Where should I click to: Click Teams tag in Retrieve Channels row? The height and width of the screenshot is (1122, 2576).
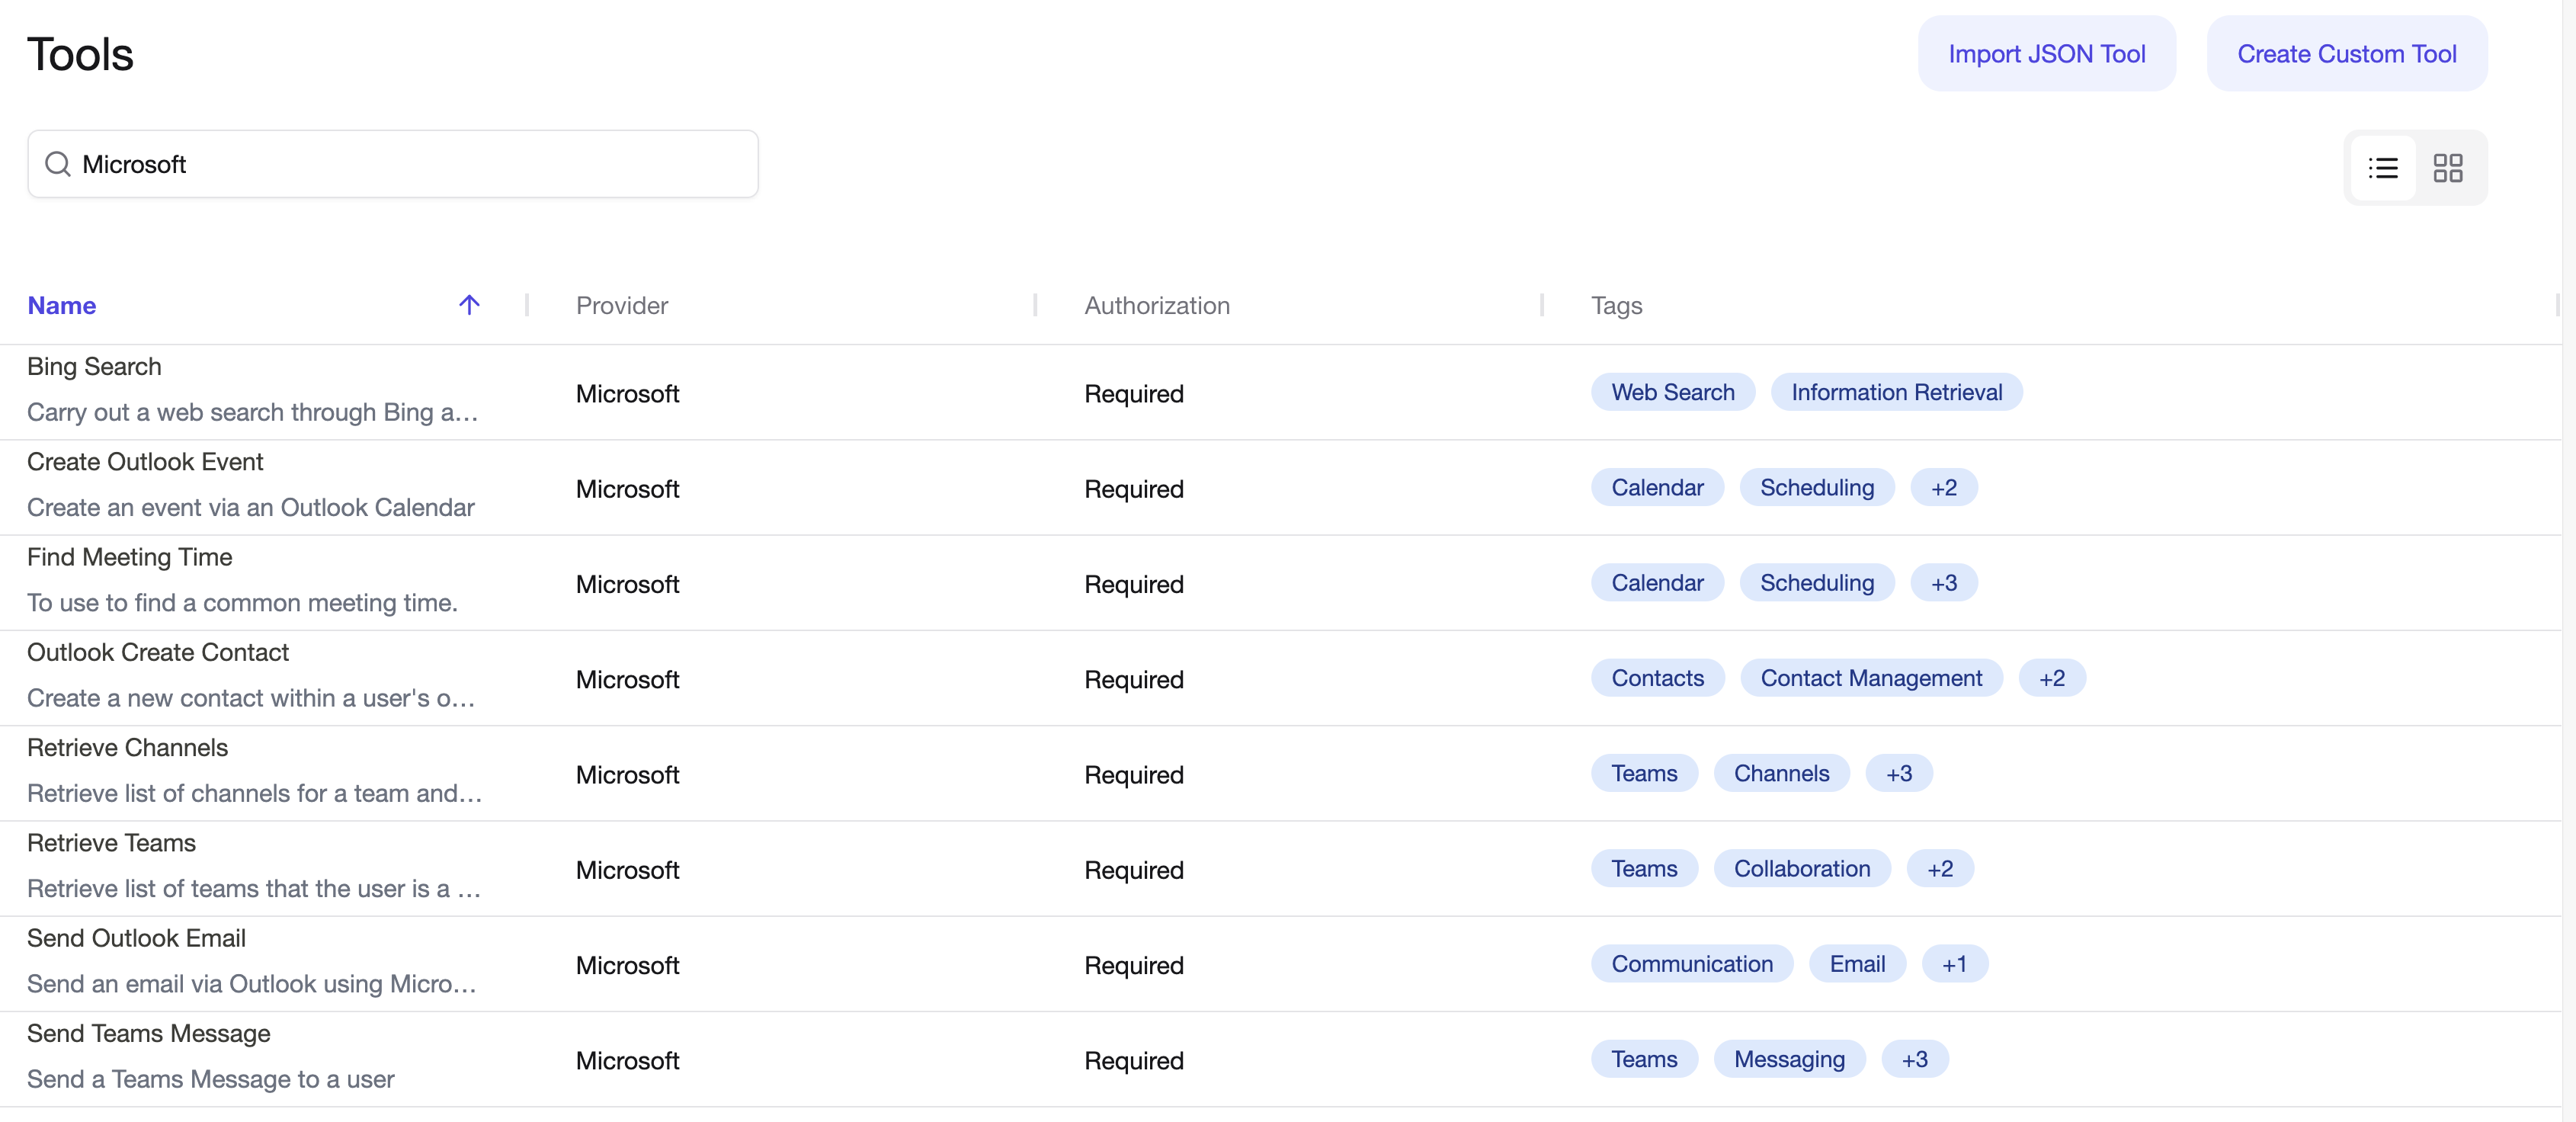coord(1644,773)
